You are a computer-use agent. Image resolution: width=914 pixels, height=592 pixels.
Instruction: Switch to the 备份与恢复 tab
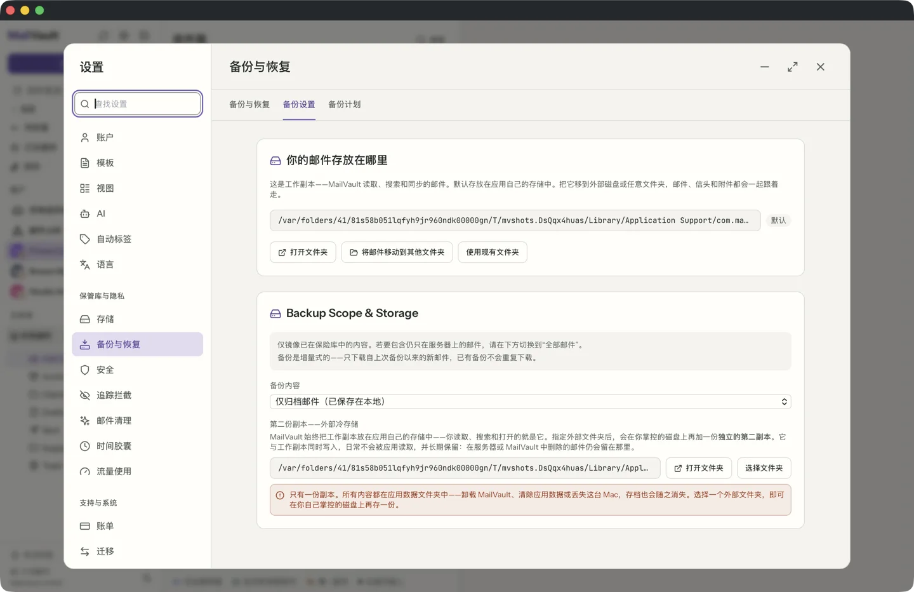249,104
